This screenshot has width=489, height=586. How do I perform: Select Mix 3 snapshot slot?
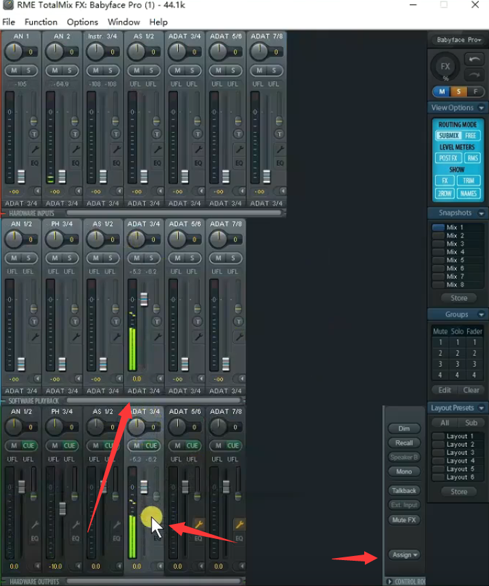point(455,244)
